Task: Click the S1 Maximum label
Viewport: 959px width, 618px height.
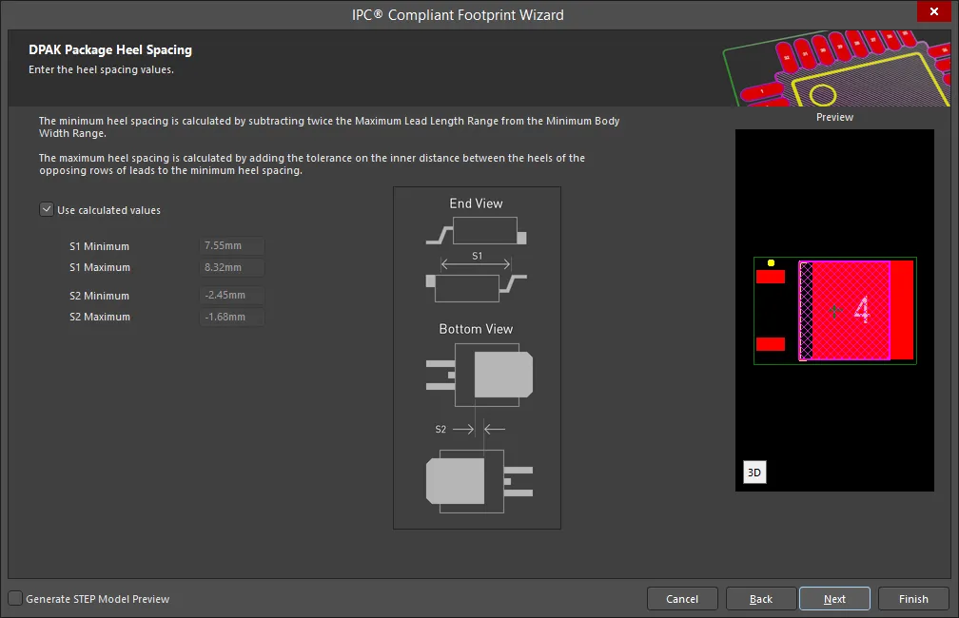Action: (100, 268)
